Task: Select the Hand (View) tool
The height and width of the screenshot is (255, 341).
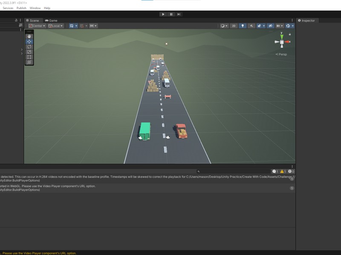Action: tap(29, 36)
